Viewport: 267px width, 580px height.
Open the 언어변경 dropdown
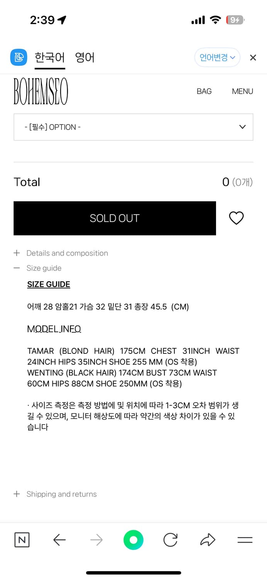(217, 57)
